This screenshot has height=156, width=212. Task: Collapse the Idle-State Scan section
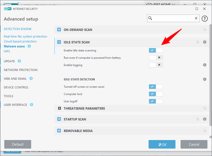[x=59, y=42]
